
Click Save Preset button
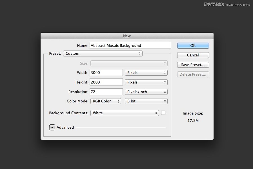(193, 65)
